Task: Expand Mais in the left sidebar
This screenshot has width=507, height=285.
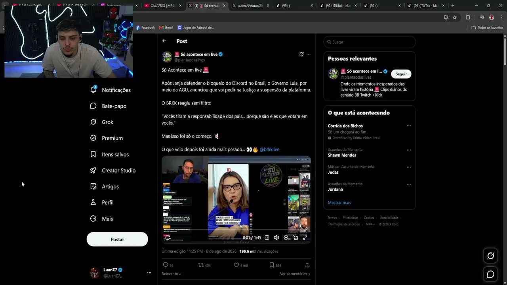Action: [x=102, y=218]
